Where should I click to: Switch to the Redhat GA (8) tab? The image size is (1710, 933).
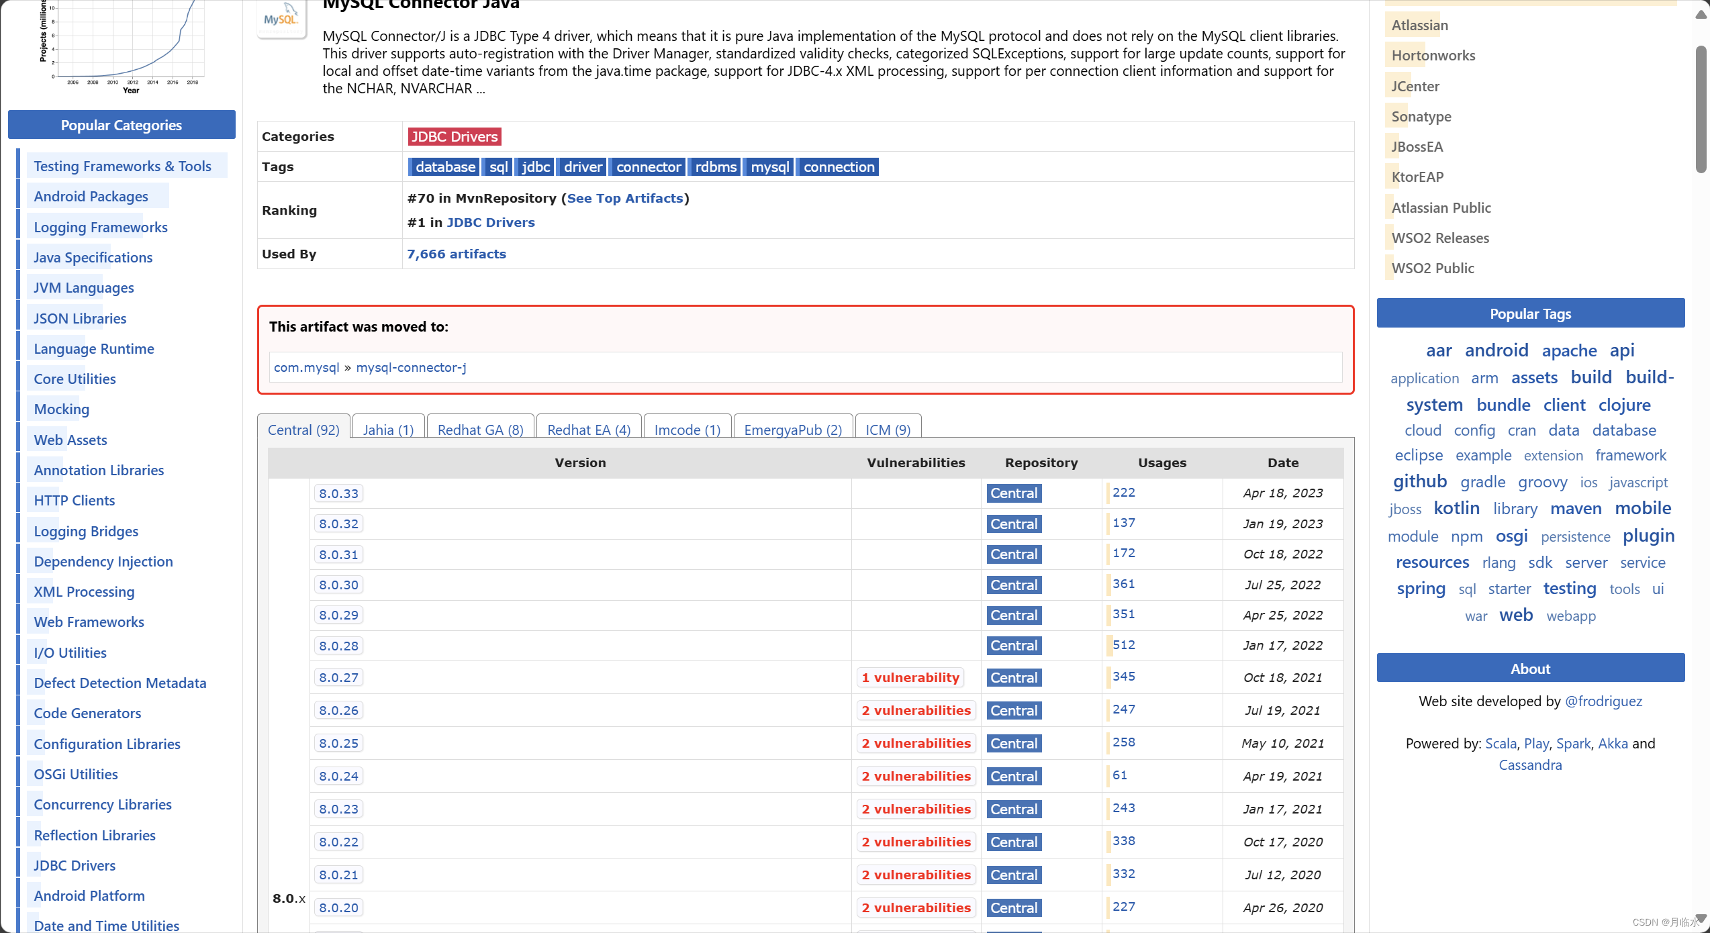tap(480, 430)
